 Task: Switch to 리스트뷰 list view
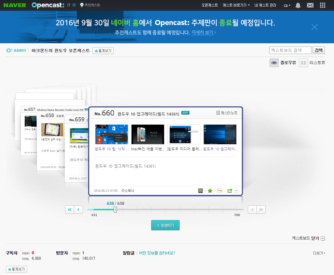312,62
